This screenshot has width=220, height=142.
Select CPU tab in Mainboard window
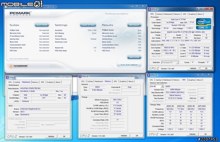[x=10, y=82]
